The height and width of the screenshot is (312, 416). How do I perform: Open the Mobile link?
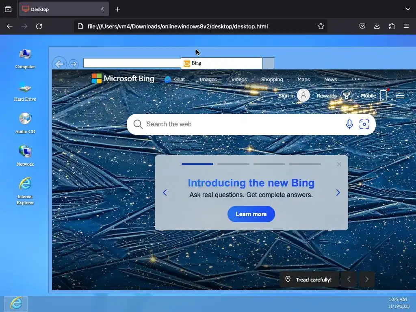368,95
